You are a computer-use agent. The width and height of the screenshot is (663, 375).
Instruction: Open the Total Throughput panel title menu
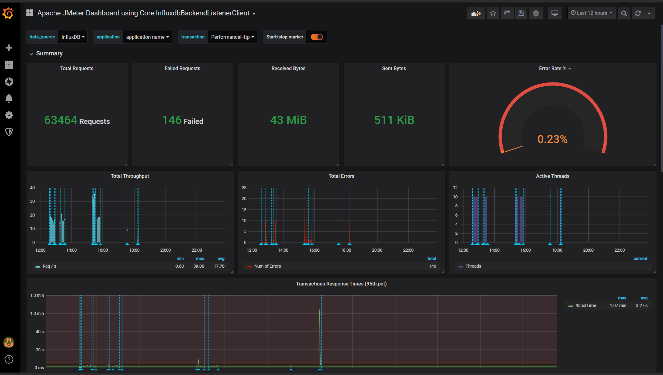coord(130,176)
